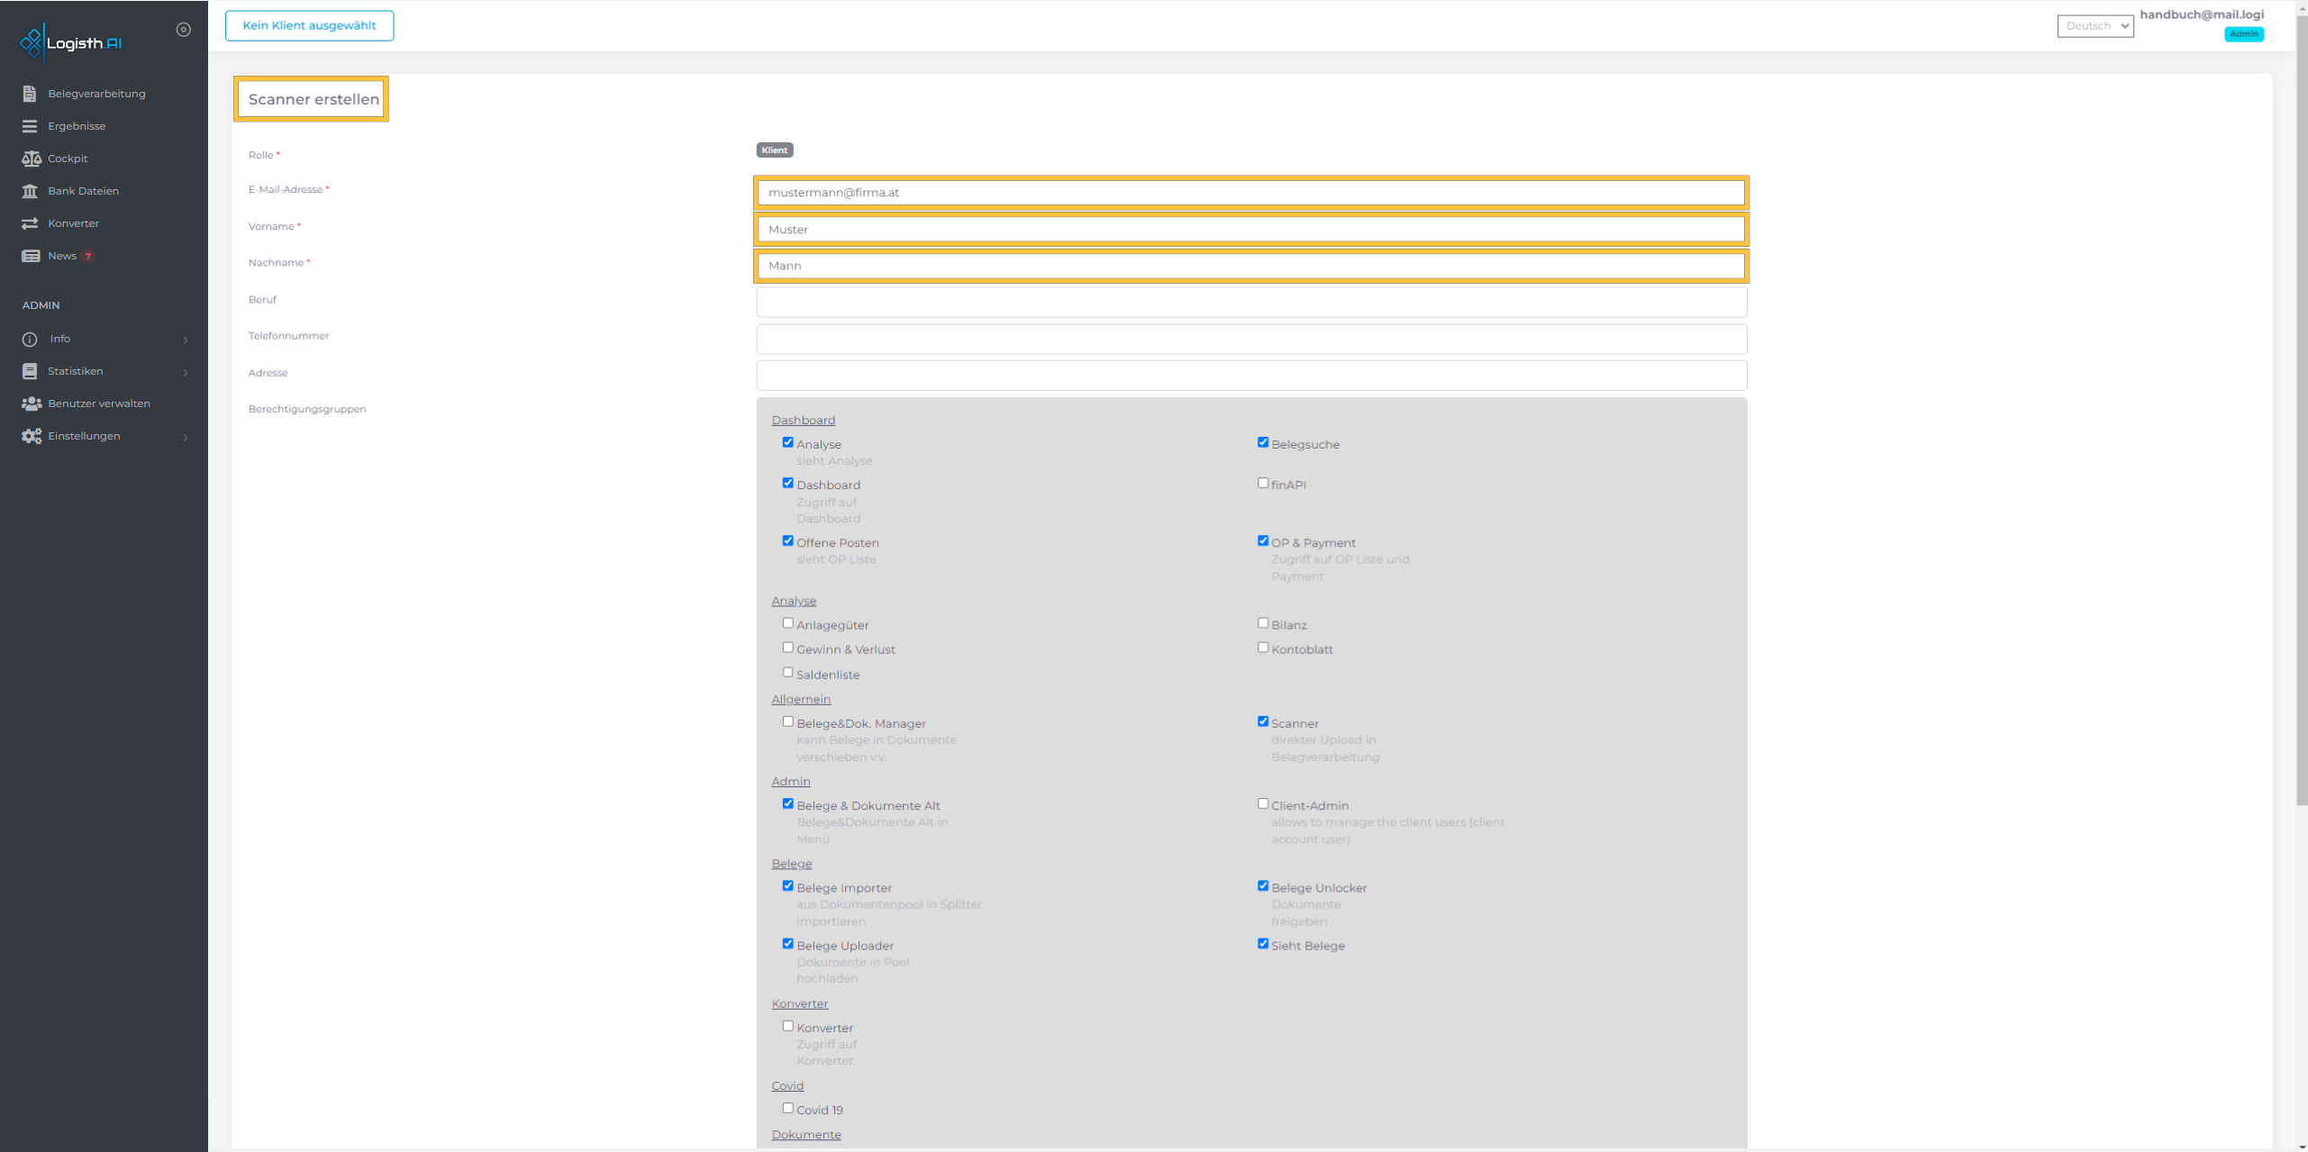Click the Cockpit scales icon
The width and height of the screenshot is (2308, 1152).
point(32,159)
